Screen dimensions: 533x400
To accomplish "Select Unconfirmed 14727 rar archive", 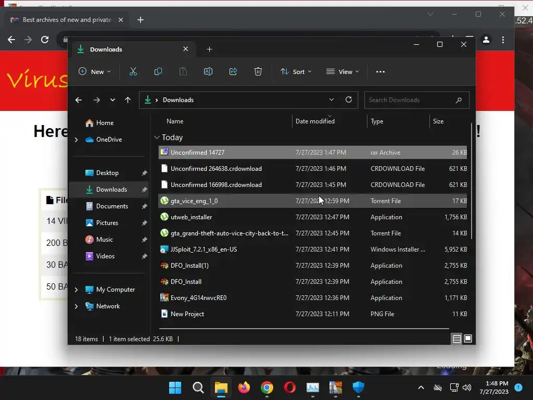I will [x=313, y=153].
